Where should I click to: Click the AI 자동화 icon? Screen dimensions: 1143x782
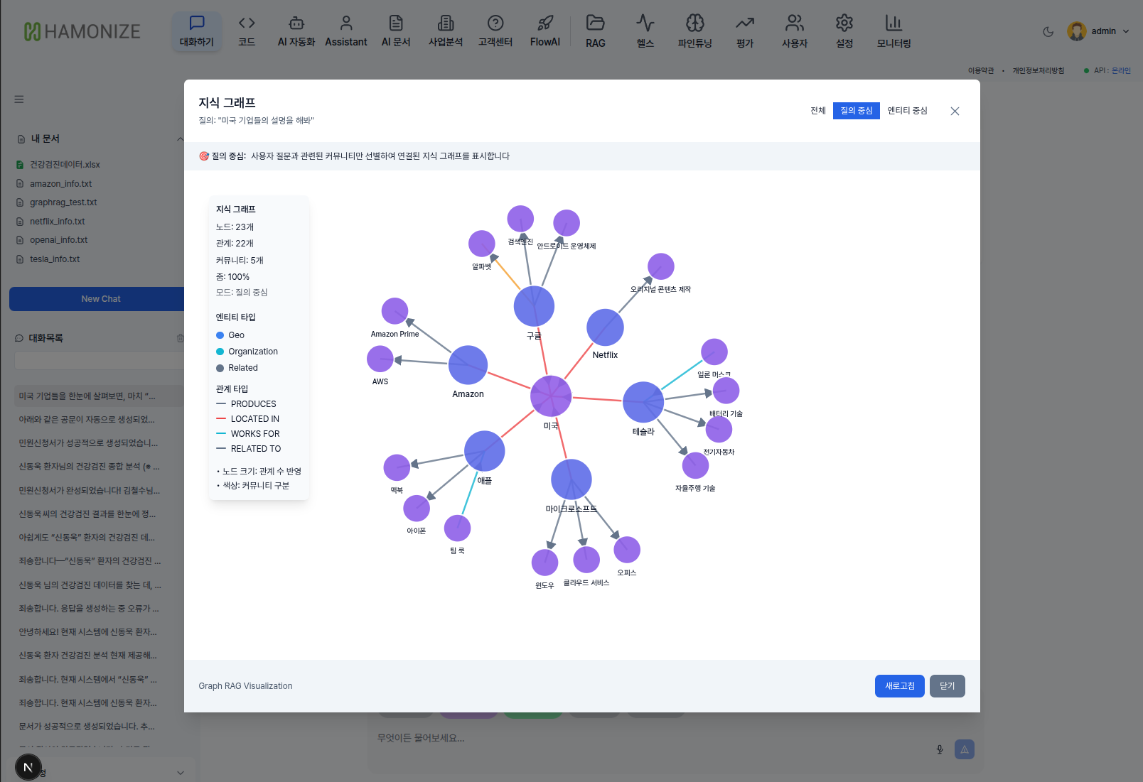coord(296,31)
